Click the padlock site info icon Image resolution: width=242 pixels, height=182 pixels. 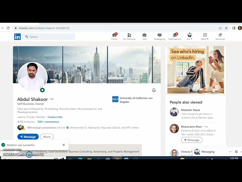pyautogui.click(x=16, y=28)
